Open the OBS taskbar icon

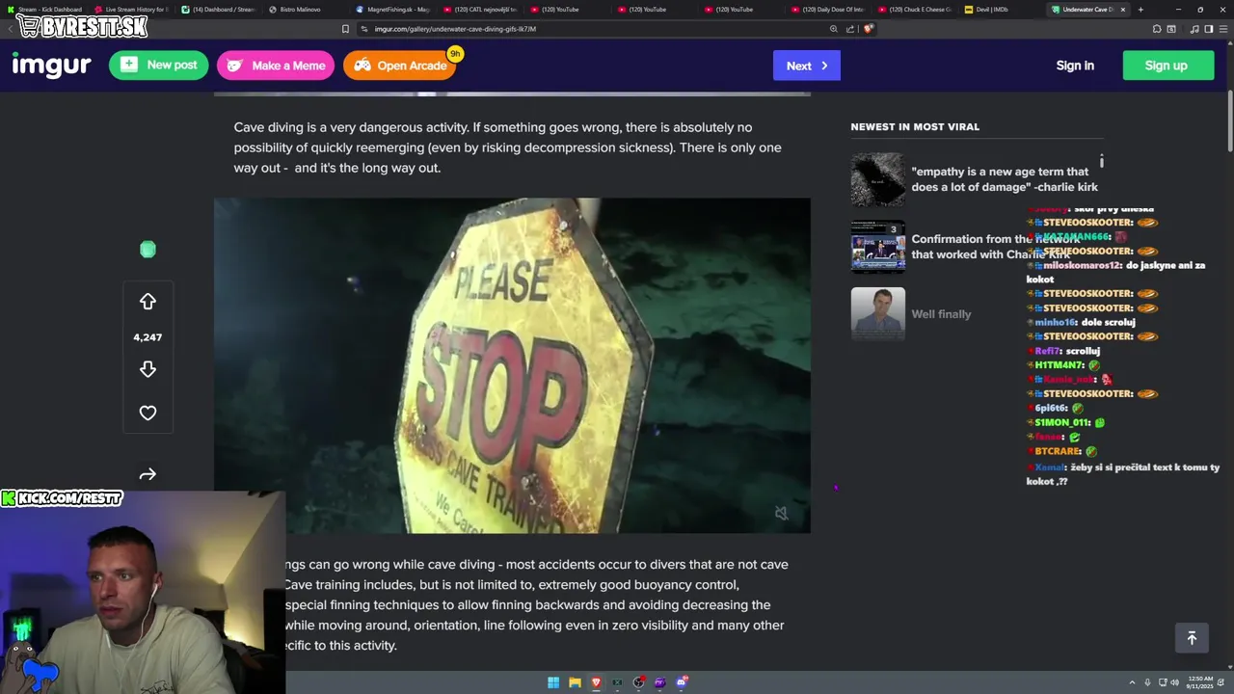638,682
